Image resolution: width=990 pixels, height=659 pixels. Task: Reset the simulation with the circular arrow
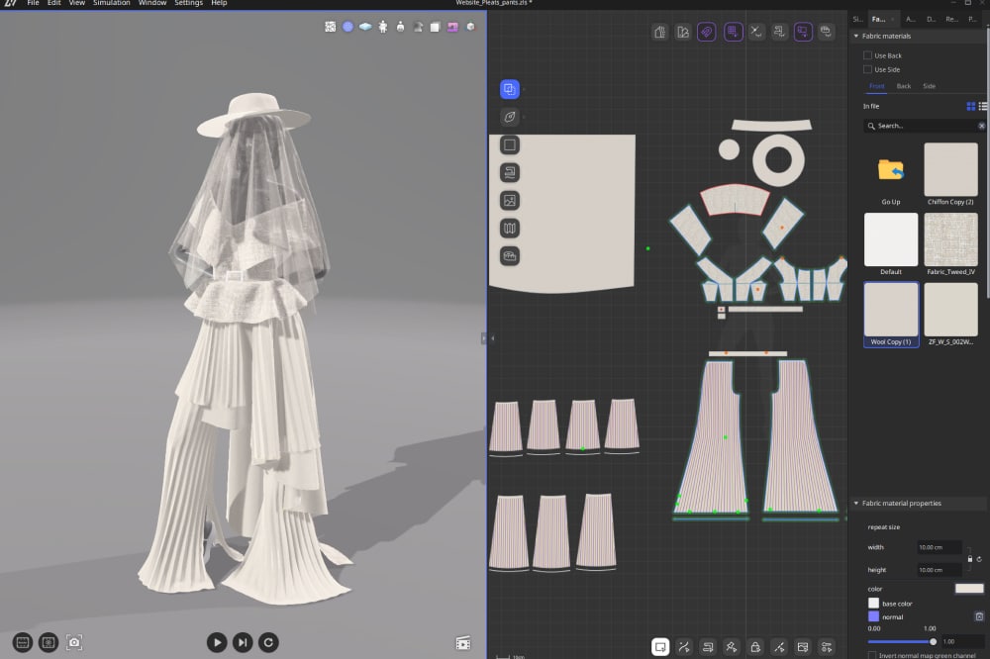click(268, 642)
